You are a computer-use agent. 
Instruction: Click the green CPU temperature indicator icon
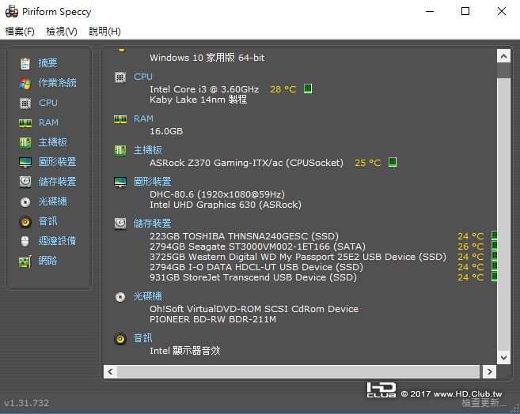pos(308,88)
